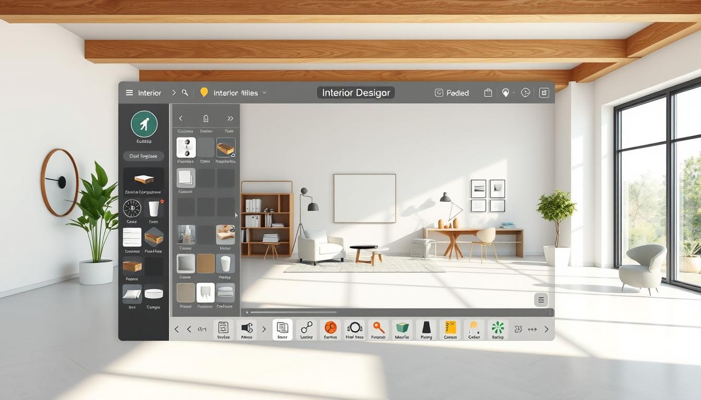Click the clock icon in the top bar

click(525, 93)
